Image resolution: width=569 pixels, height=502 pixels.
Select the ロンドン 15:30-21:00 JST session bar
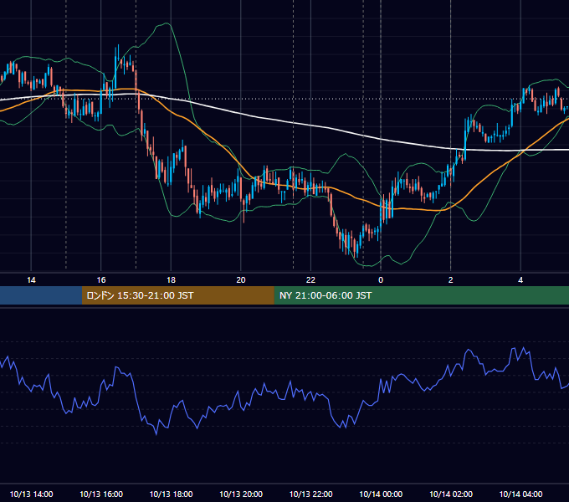pos(177,295)
